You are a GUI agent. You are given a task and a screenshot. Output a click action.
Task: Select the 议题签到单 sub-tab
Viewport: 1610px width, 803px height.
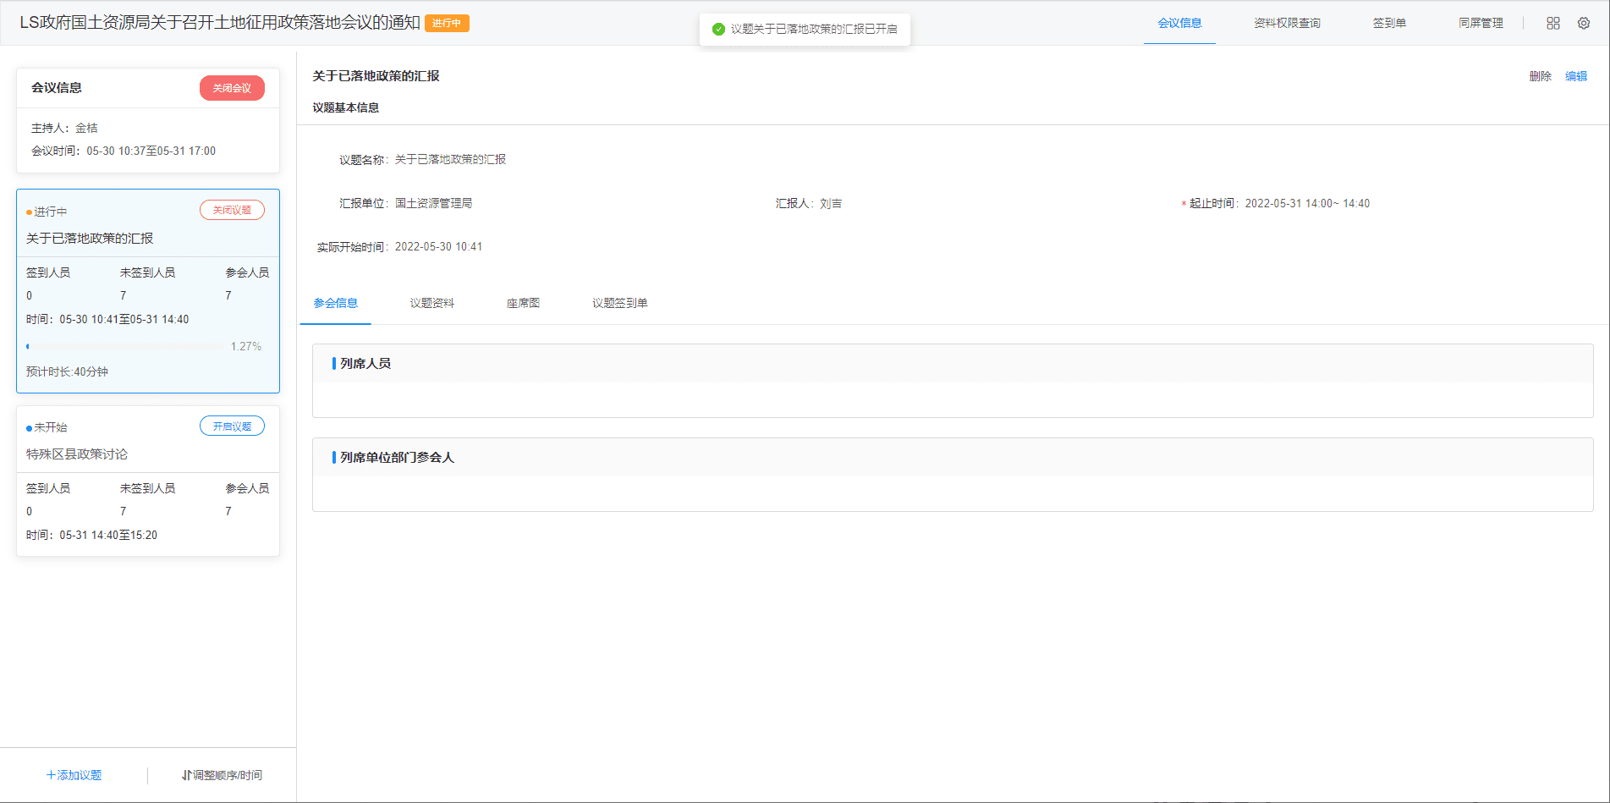coord(619,303)
